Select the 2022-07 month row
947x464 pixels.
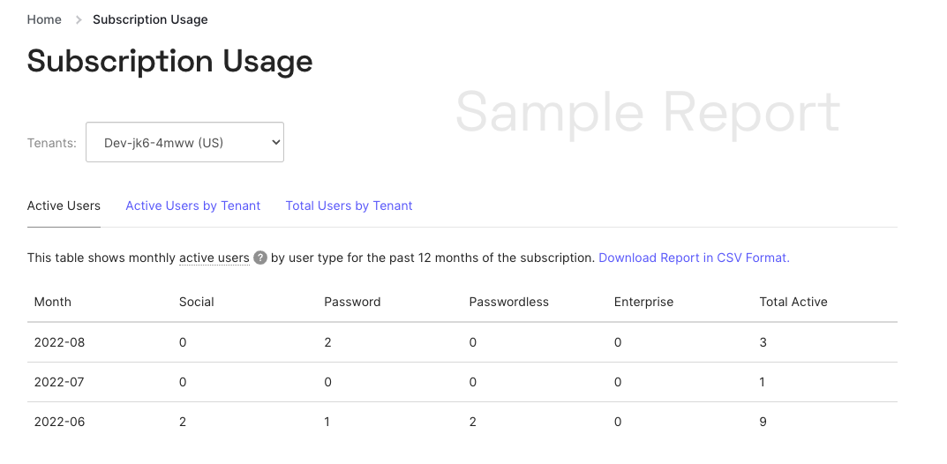[x=59, y=382]
